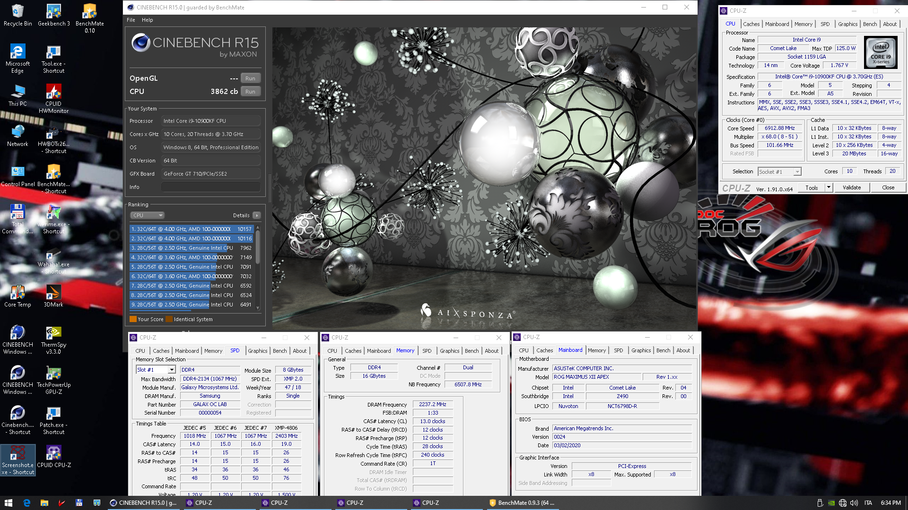The image size is (908, 510).
Task: Launch Microsoft Edge desktop icon
Action: point(17,59)
